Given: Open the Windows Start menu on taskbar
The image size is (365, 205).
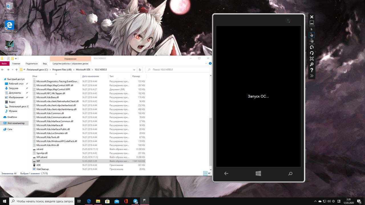Looking at the screenshot, I should (x=5, y=201).
